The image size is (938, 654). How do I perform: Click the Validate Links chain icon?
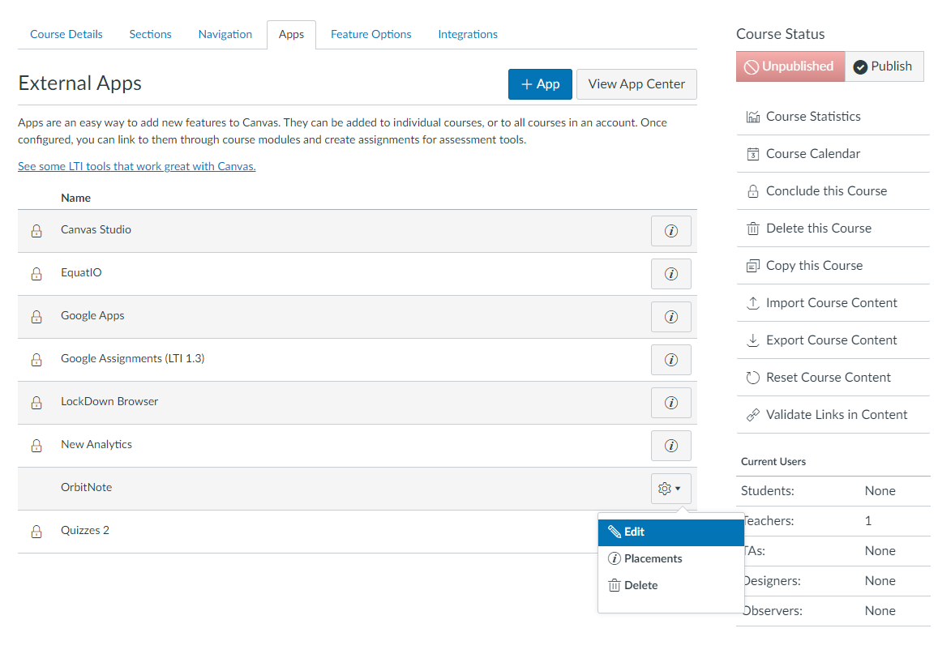pyautogui.click(x=753, y=415)
